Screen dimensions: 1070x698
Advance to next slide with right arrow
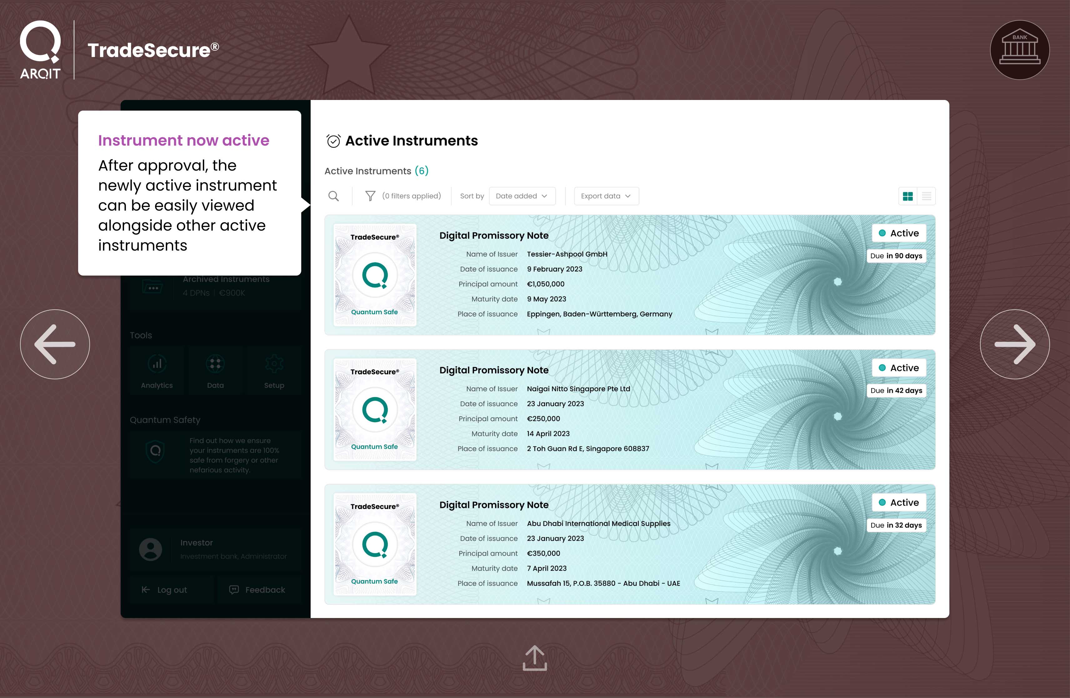click(x=1015, y=344)
